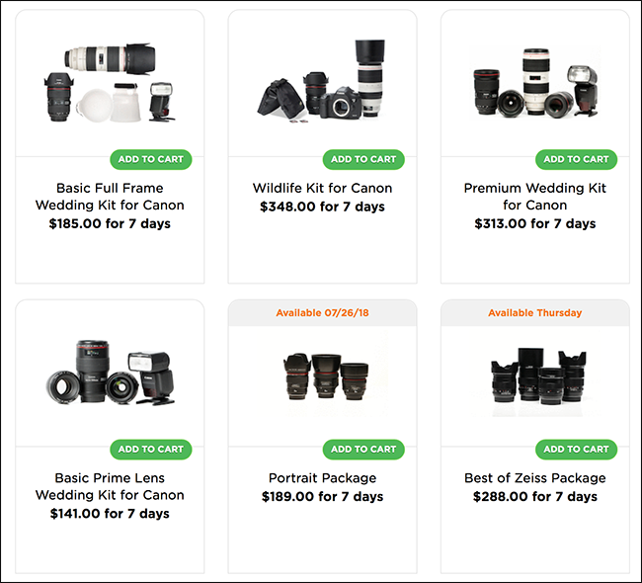The width and height of the screenshot is (642, 583).
Task: Open Wildlife Kit for Canon product image
Action: click(323, 80)
